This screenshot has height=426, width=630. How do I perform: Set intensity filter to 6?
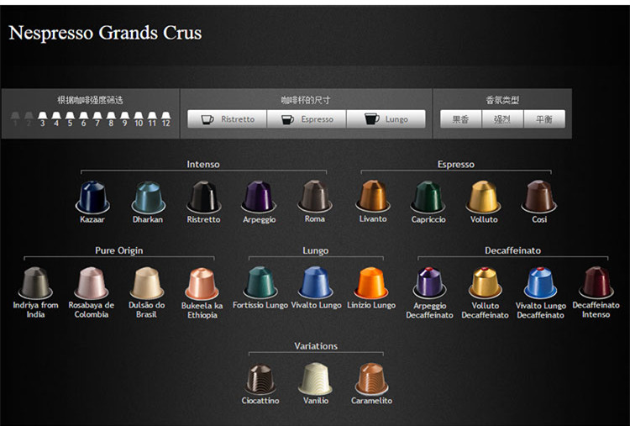point(83,119)
